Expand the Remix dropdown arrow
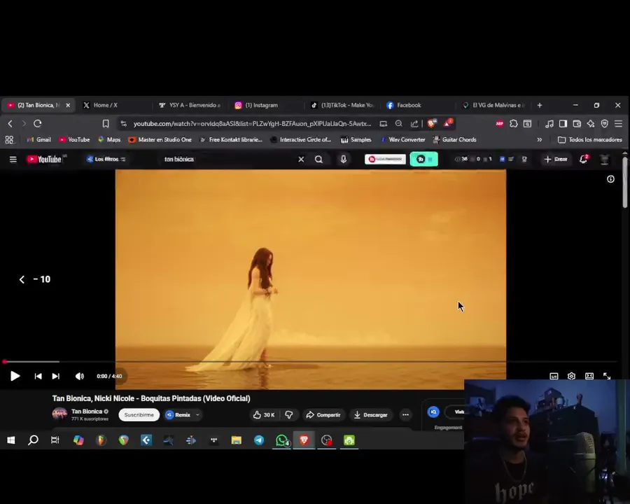Screen dimensions: 630x504 (x=197, y=415)
